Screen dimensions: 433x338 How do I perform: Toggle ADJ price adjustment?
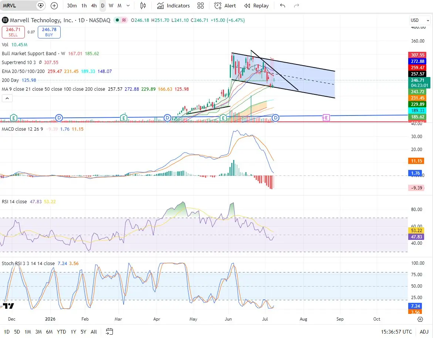424,332
